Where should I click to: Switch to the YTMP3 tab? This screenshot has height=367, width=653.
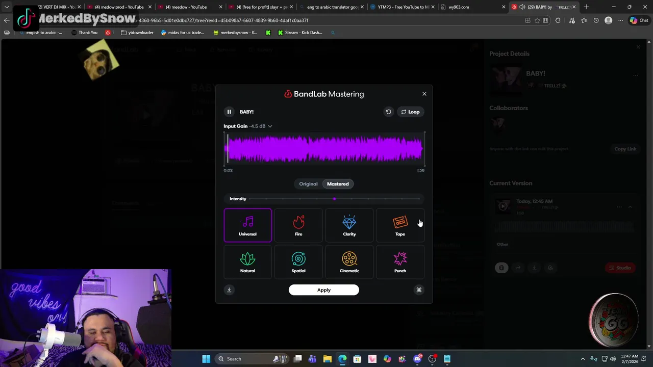403,7
